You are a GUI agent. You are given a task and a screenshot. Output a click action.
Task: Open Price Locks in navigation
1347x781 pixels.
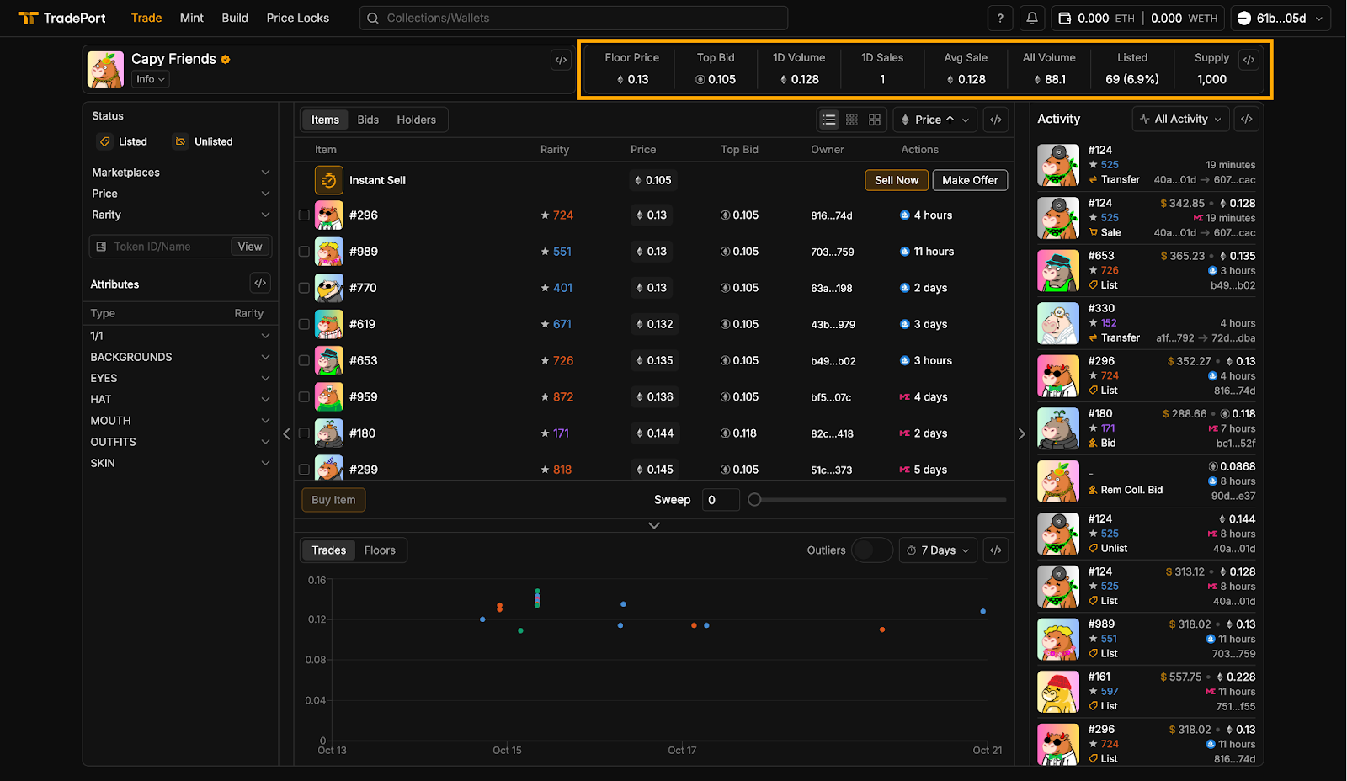coord(298,18)
